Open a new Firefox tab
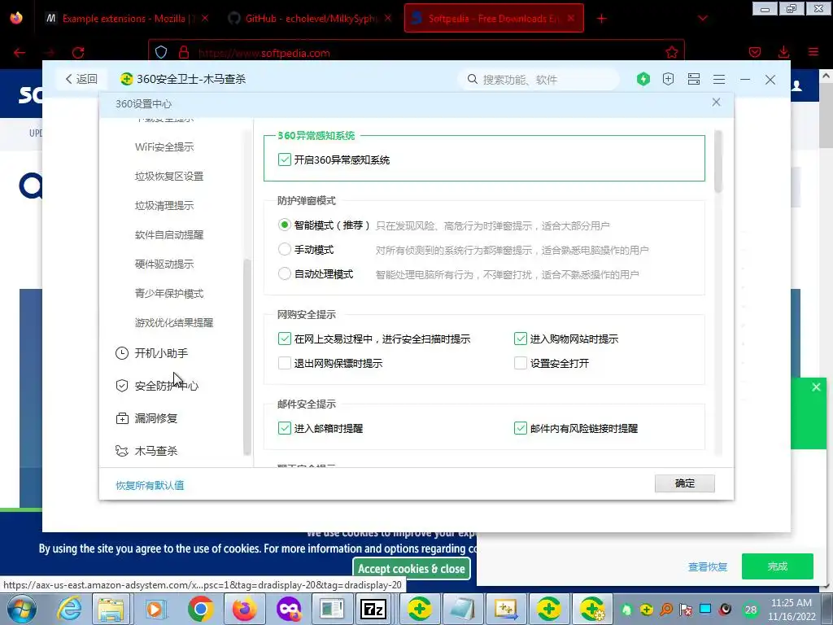Viewport: 833px width, 625px height. point(601,19)
